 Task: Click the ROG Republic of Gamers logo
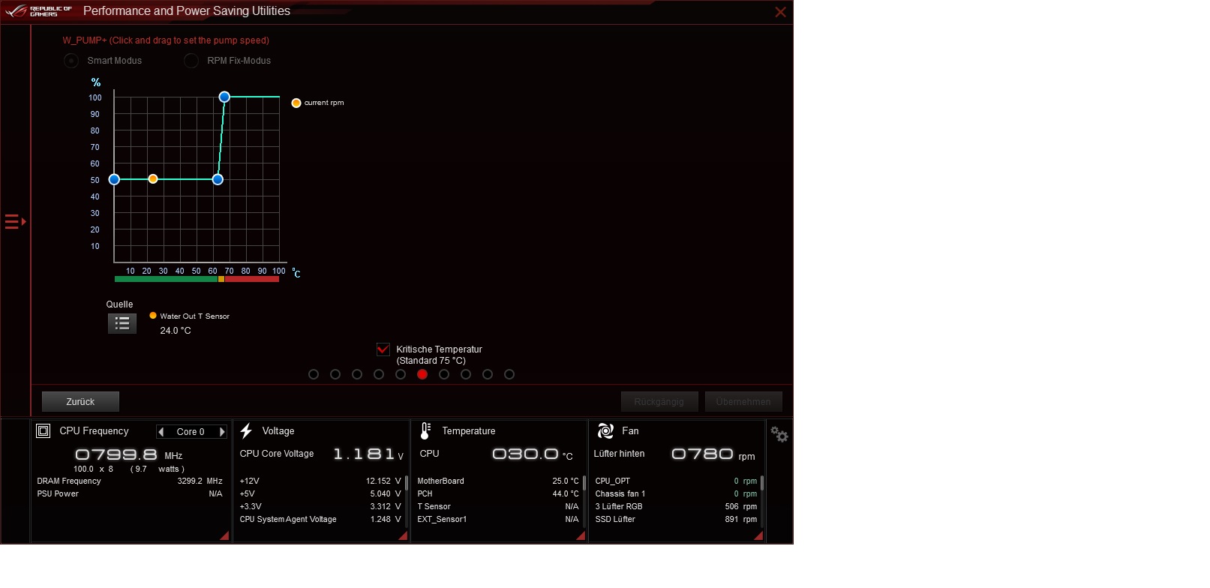[38, 11]
